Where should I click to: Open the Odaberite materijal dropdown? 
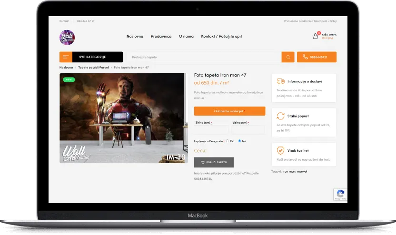pyautogui.click(x=229, y=111)
